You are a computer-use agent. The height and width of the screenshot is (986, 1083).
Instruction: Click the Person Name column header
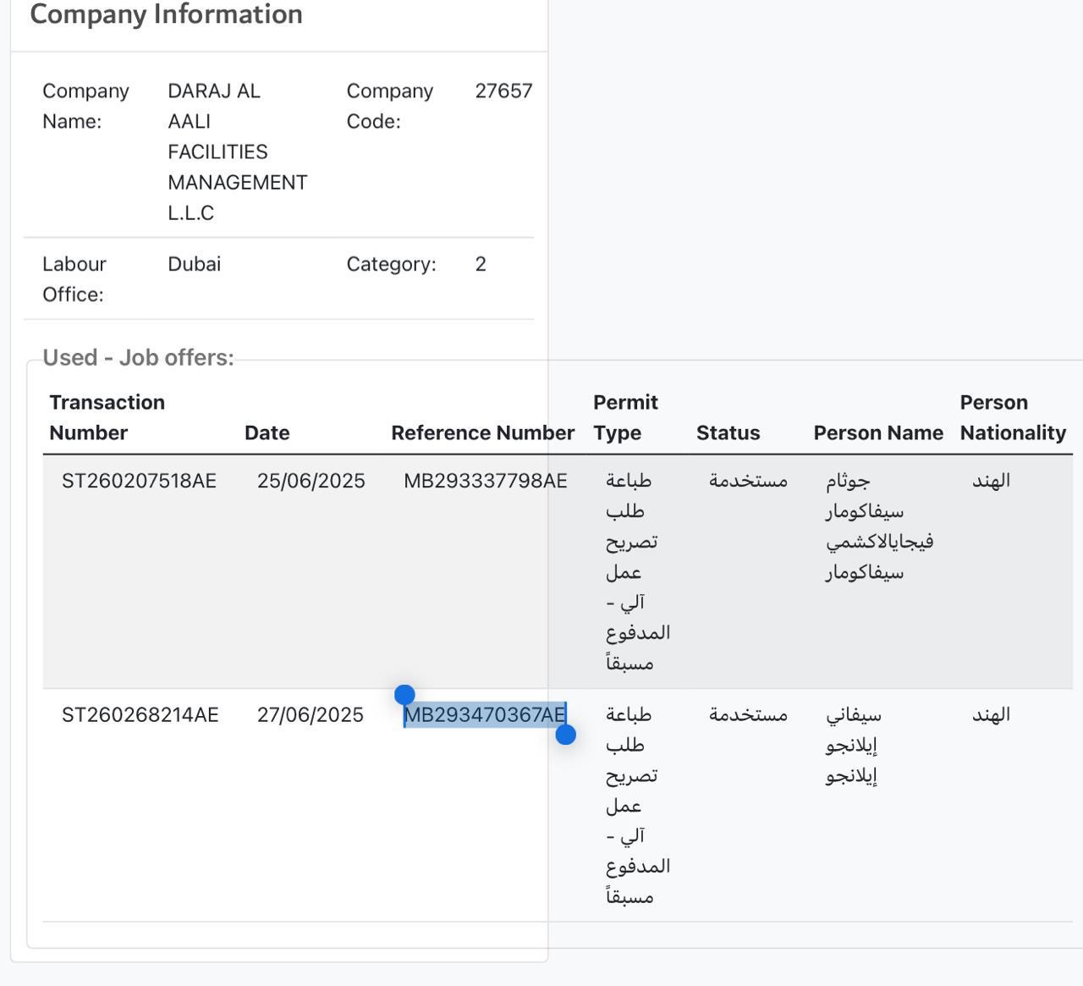878,432
